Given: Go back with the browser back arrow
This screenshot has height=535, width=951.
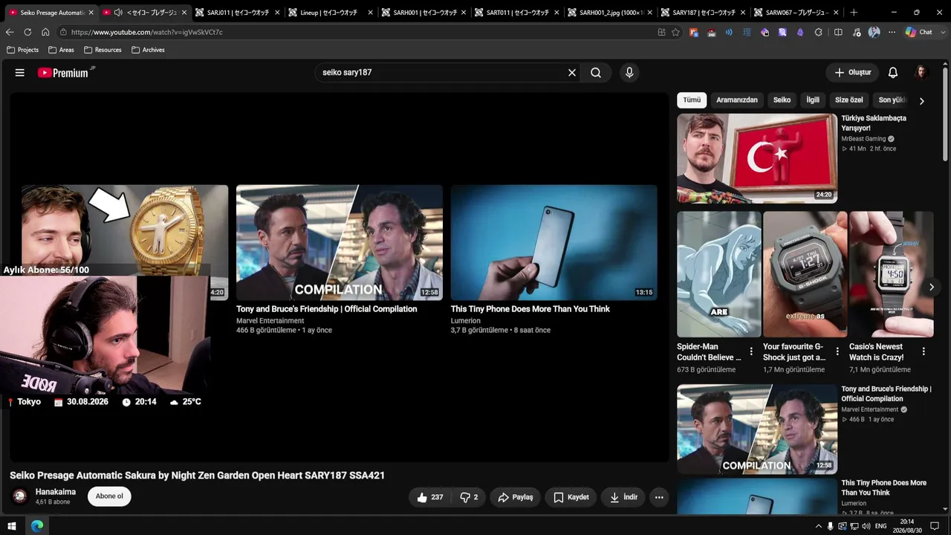Looking at the screenshot, I should pyautogui.click(x=10, y=32).
